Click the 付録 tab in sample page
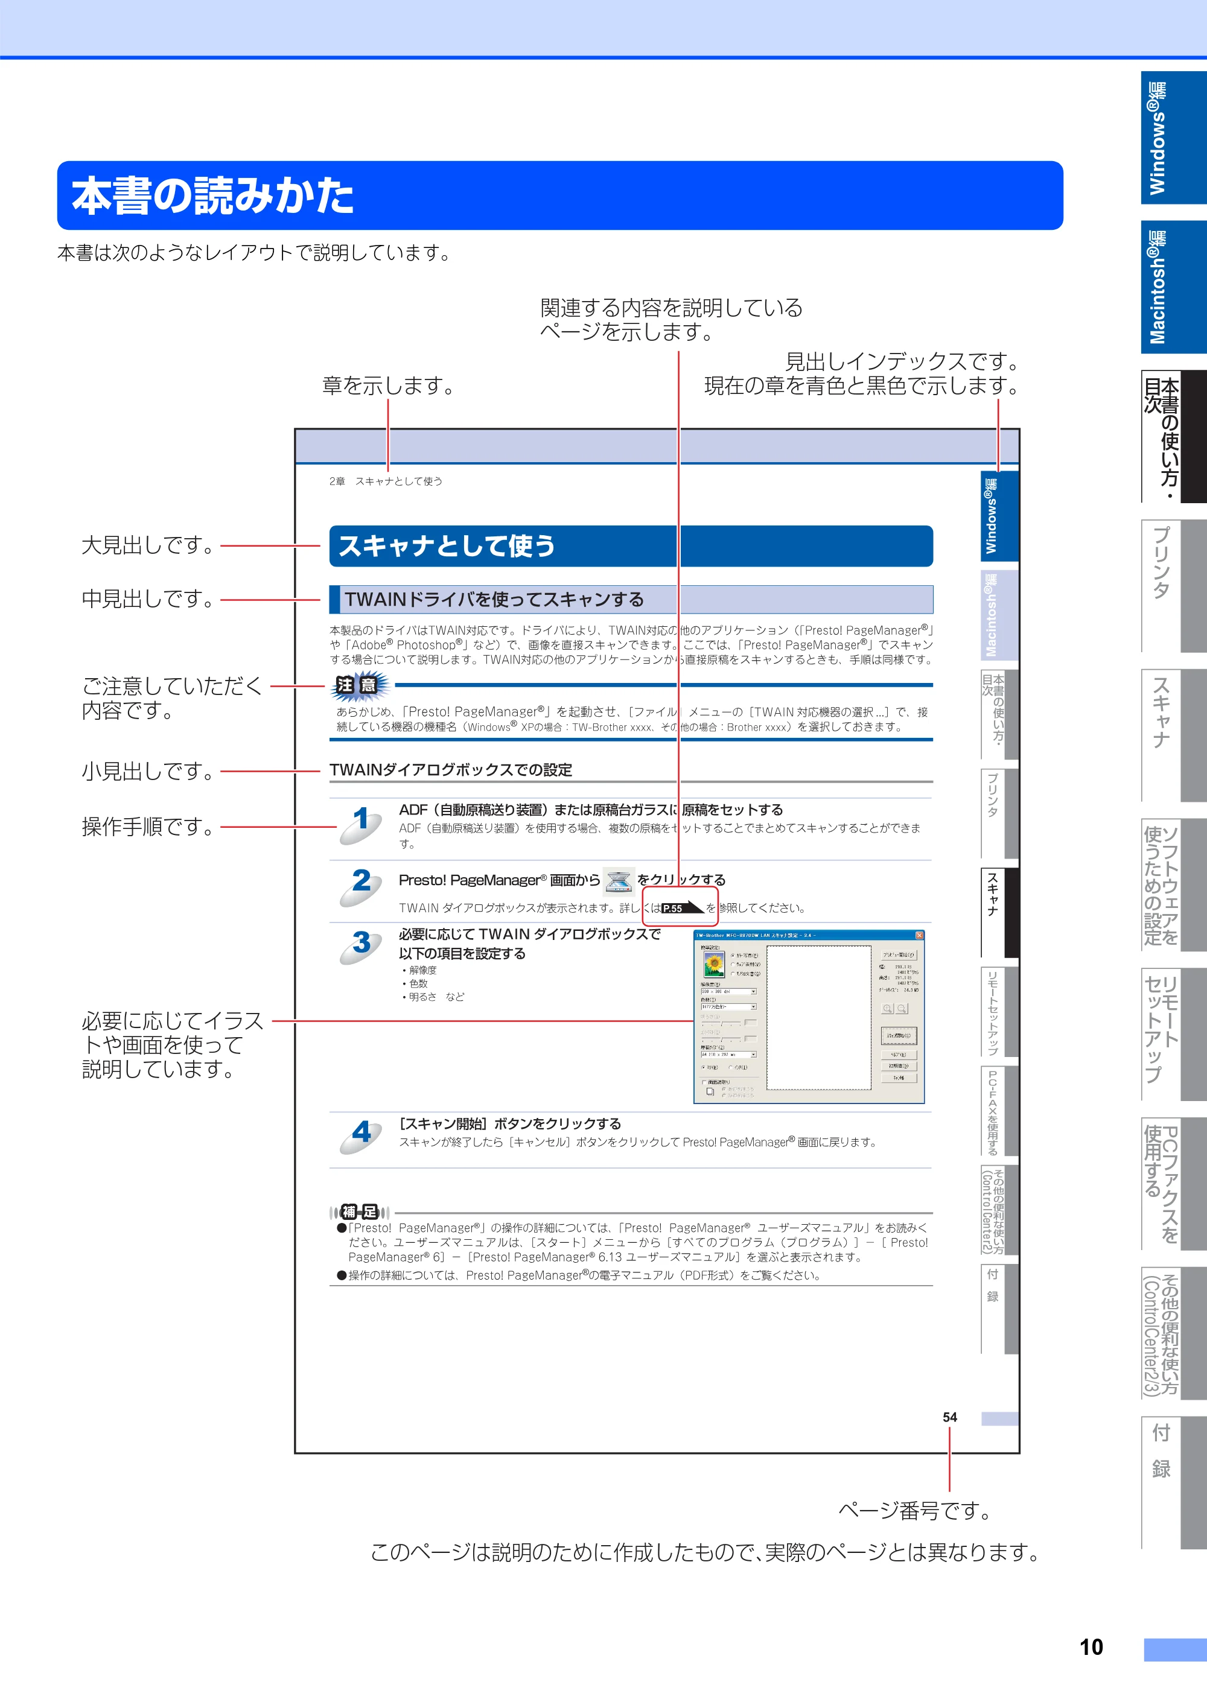 999,1309
